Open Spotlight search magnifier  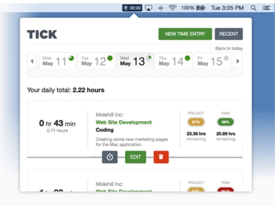(x=254, y=8)
